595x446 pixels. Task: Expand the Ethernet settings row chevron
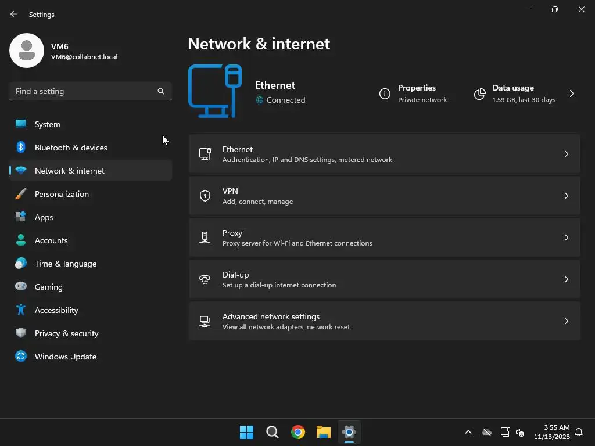pyautogui.click(x=567, y=154)
